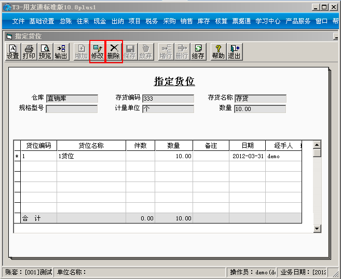This screenshot has width=341, height=279.
Task: Select the 2012-03-31 date cell
Action: (x=248, y=156)
